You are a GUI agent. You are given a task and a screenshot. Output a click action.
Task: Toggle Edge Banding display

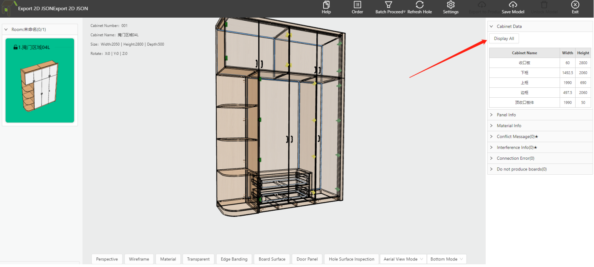(234, 259)
